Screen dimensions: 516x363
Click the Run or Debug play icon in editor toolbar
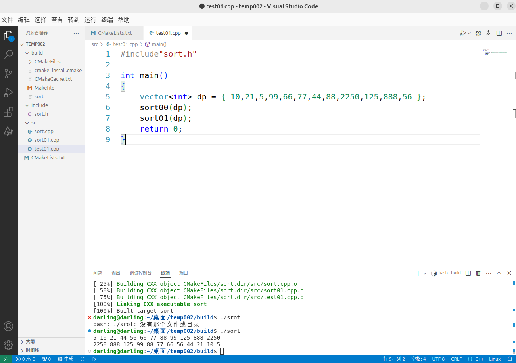tap(462, 33)
